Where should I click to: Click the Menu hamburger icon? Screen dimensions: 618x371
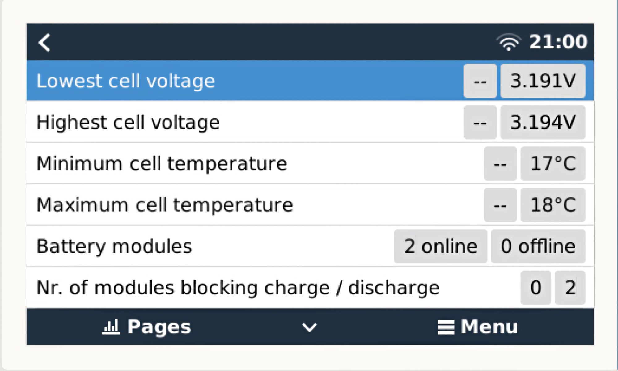click(x=446, y=327)
